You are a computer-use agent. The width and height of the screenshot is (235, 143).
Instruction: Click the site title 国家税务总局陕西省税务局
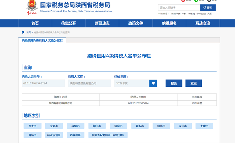75,5
